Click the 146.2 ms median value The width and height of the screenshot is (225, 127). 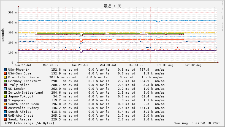59,108
